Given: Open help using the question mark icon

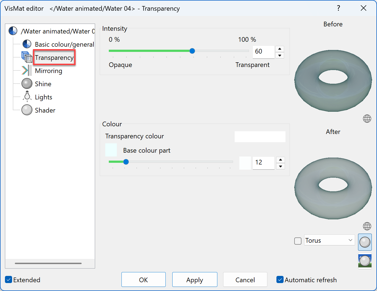Looking at the screenshot, I should pos(339,8).
